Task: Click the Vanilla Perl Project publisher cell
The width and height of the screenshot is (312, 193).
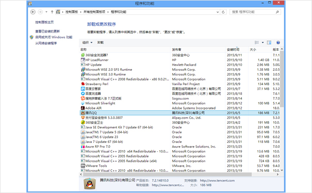Action: pos(186,84)
